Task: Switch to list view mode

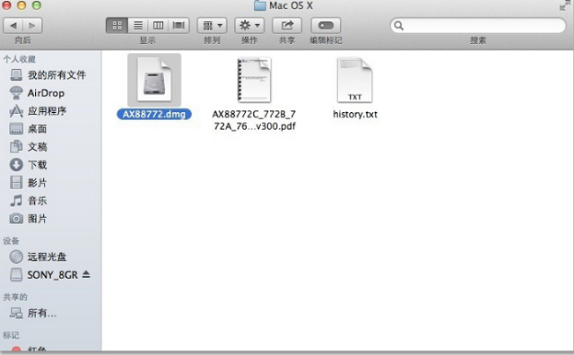Action: (x=138, y=25)
